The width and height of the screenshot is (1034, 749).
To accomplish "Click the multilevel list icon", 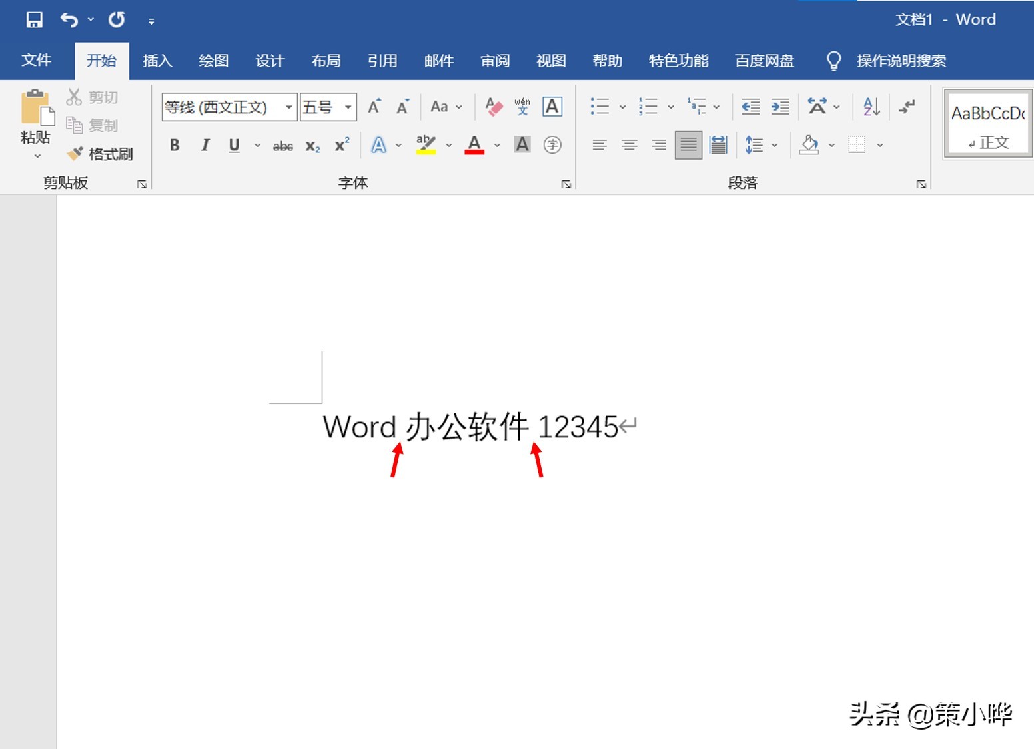I will [696, 106].
